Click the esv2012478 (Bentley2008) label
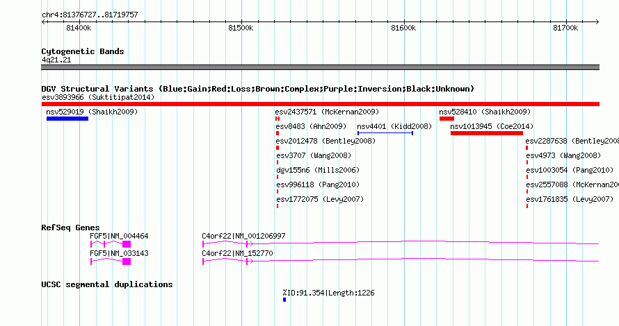The image size is (619, 326). (x=325, y=141)
